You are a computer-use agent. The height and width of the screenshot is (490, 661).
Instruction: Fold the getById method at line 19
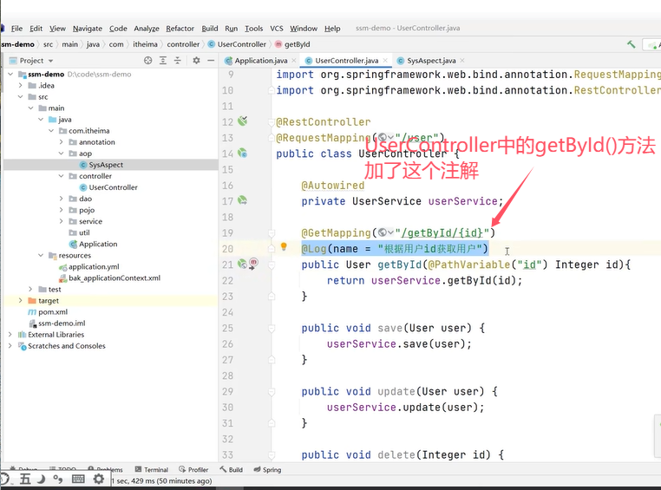pyautogui.click(x=272, y=233)
